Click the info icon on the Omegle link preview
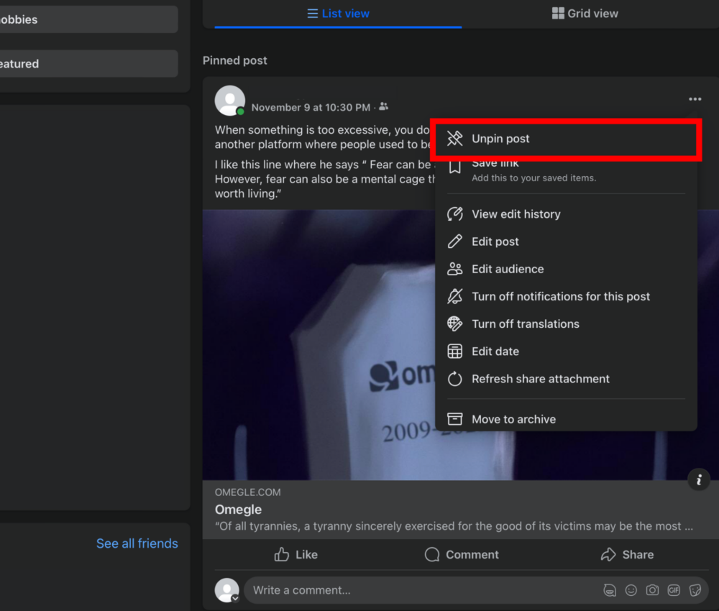719x611 pixels. 698,479
